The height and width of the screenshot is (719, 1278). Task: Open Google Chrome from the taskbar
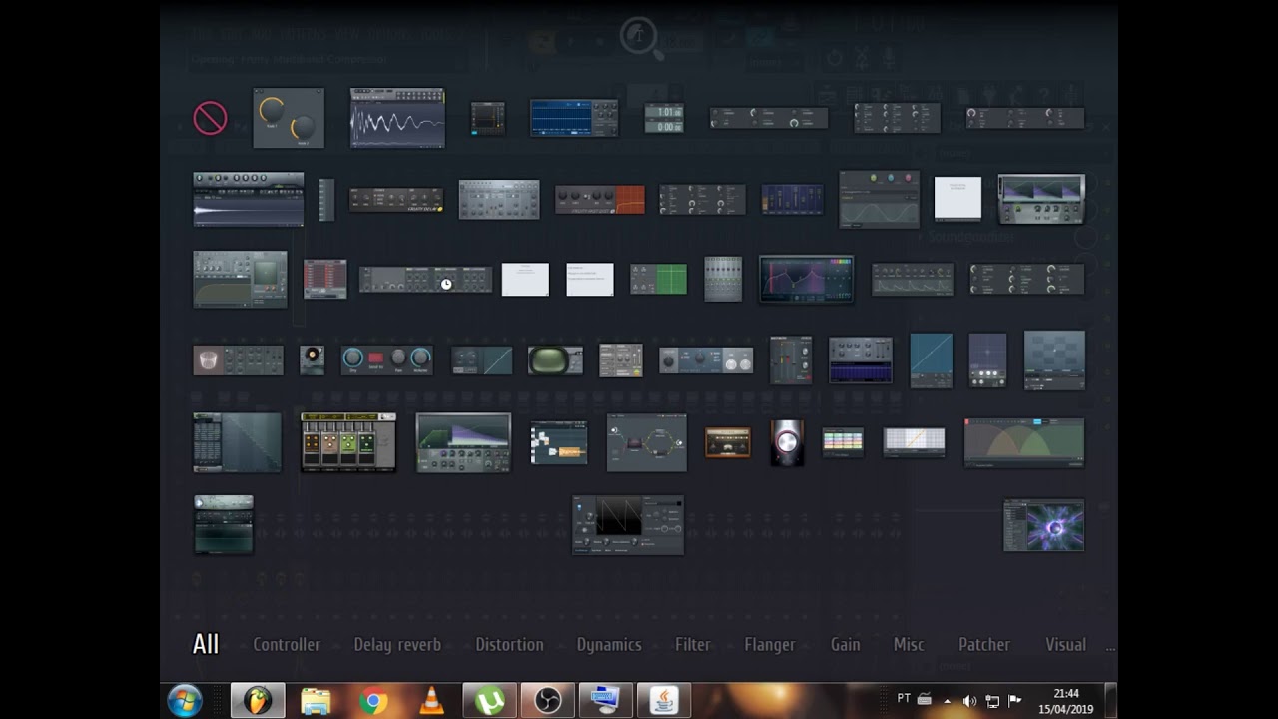[x=373, y=701]
